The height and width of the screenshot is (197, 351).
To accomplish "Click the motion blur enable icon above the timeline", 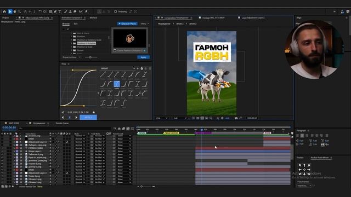I will [128, 129].
